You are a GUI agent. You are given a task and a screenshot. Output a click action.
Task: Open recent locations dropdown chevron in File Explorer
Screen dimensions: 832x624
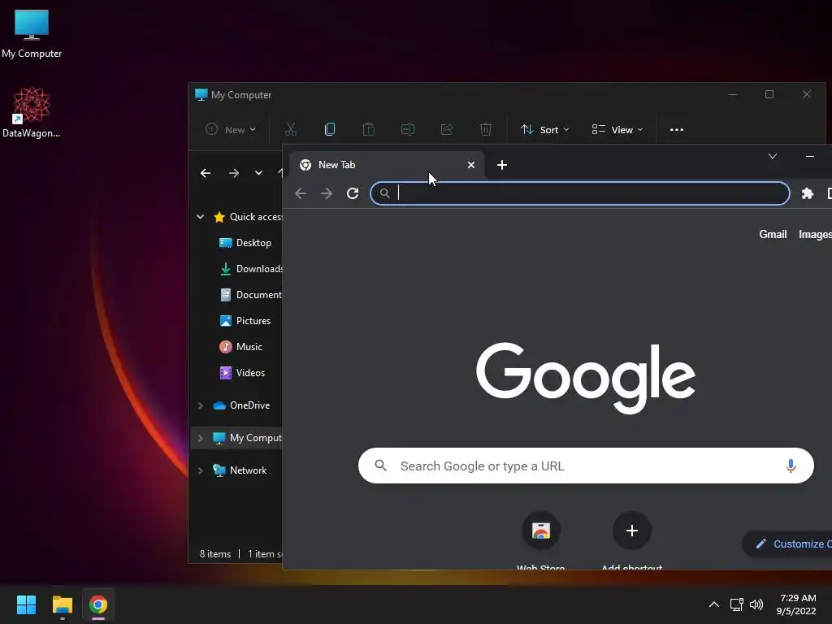pyautogui.click(x=258, y=173)
